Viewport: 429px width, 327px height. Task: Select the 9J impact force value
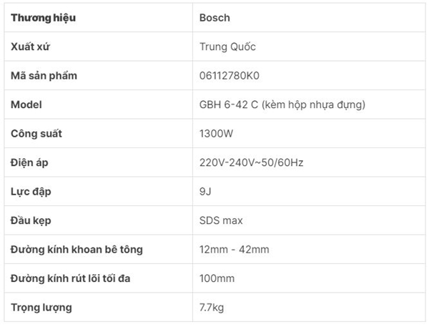pos(206,192)
